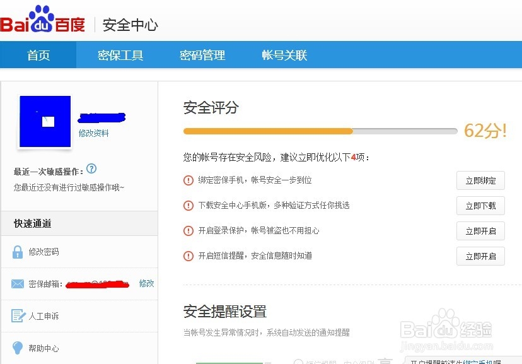Click the lightbulb icon for 帮助中心
Screen dimensions: 522x364
(x=17, y=348)
